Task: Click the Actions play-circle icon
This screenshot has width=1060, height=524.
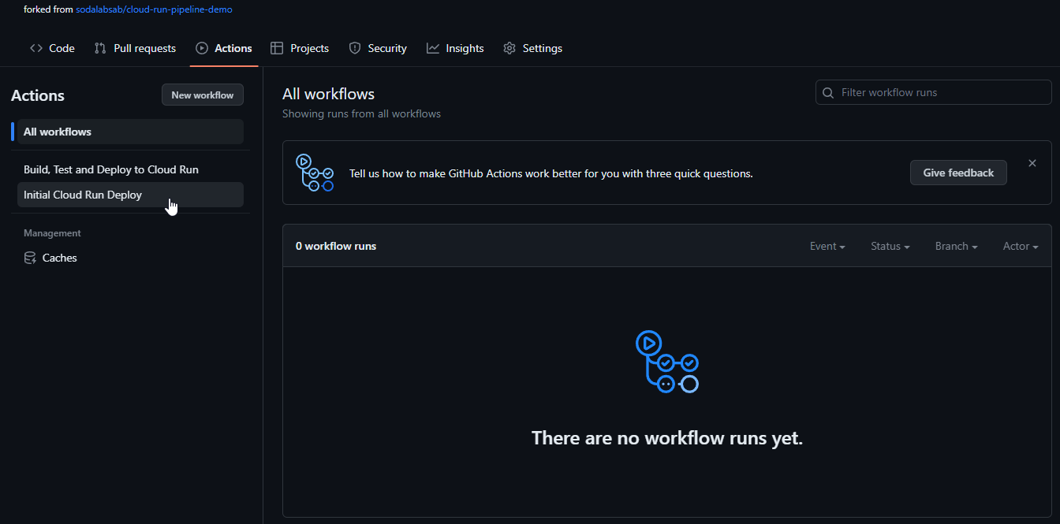Action: (x=202, y=48)
